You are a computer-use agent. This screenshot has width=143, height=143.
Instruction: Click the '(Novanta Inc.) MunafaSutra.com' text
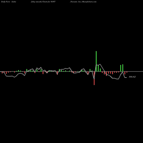point(83,2)
